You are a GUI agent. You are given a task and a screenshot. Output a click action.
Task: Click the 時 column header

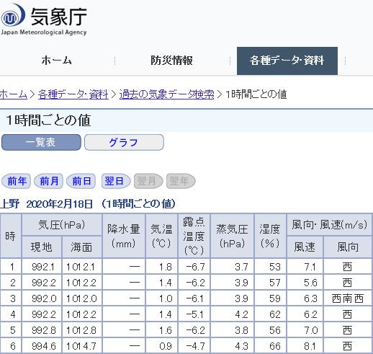(11, 236)
